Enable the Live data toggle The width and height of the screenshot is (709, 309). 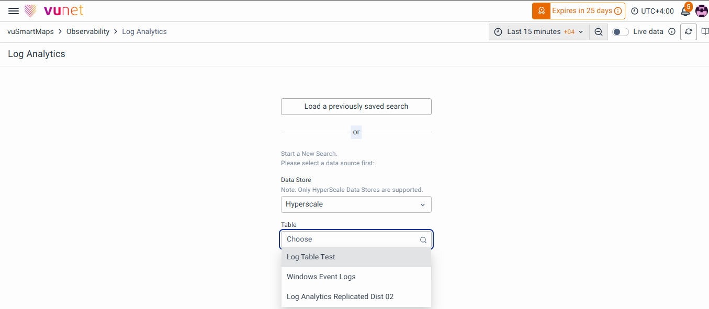621,32
